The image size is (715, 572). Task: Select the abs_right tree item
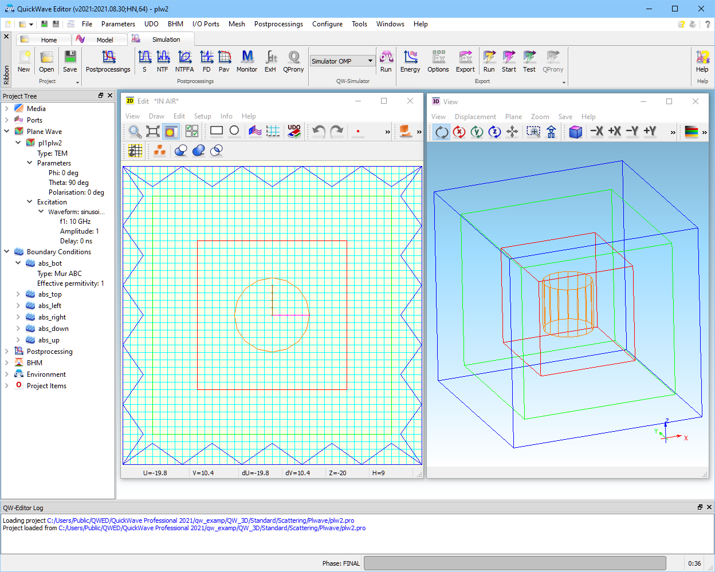click(52, 317)
